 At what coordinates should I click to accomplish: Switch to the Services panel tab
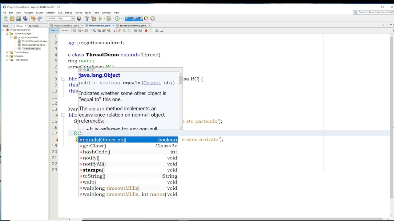click(34, 26)
